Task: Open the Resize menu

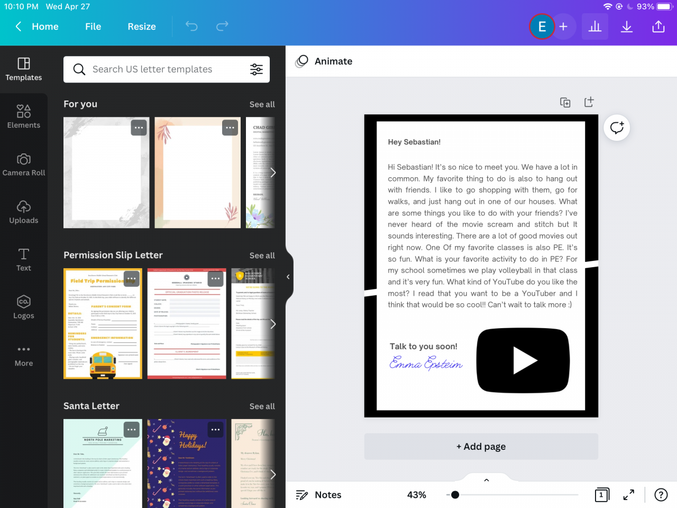Action: pos(142,26)
